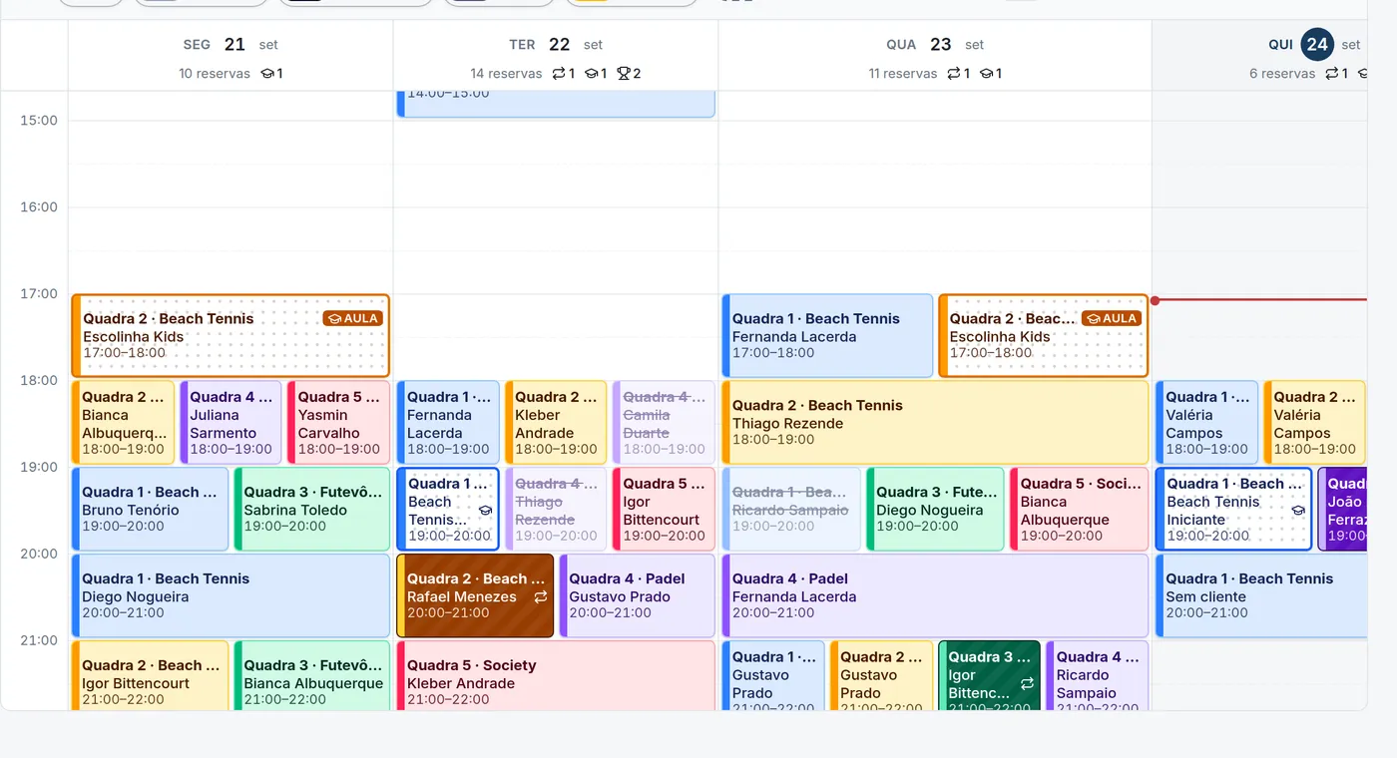Open Diego Nogueira's Wednesday Quadra 3 booking
The image size is (1397, 758).
tap(935, 509)
